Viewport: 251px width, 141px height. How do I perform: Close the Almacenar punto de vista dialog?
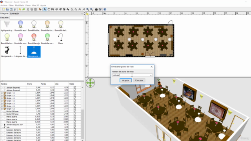pyautogui.click(x=152, y=67)
